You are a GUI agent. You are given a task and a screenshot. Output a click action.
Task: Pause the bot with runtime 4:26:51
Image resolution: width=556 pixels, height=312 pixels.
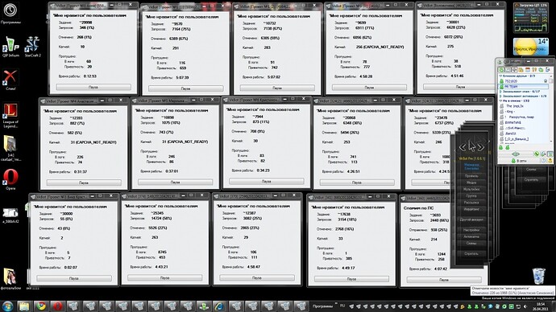pyautogui.click(x=357, y=183)
